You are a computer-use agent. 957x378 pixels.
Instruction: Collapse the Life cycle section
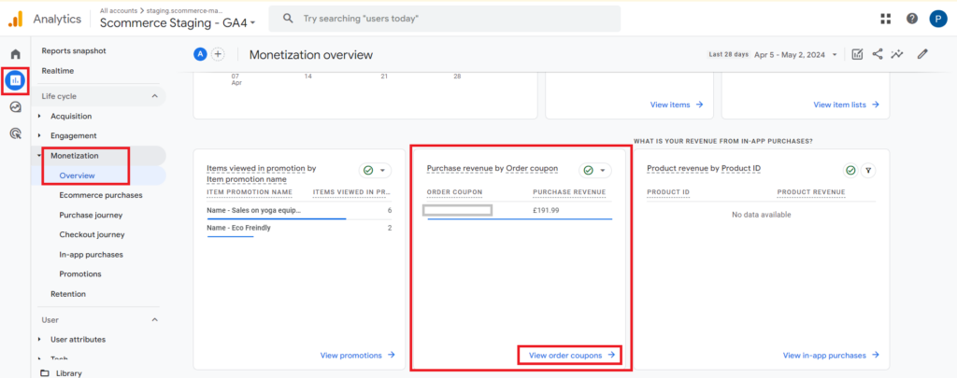(154, 96)
